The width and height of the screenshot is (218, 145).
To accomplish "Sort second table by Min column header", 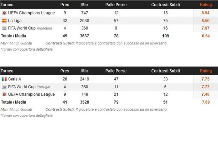I will (x=84, y=71).
